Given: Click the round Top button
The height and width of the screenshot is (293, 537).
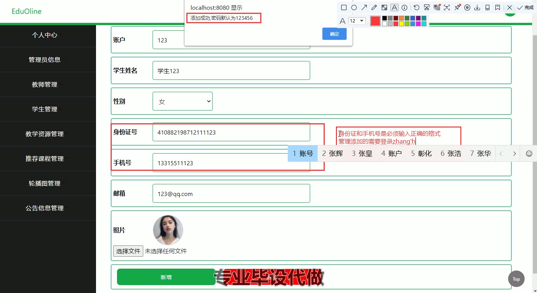Looking at the screenshot, I should click(x=516, y=279).
